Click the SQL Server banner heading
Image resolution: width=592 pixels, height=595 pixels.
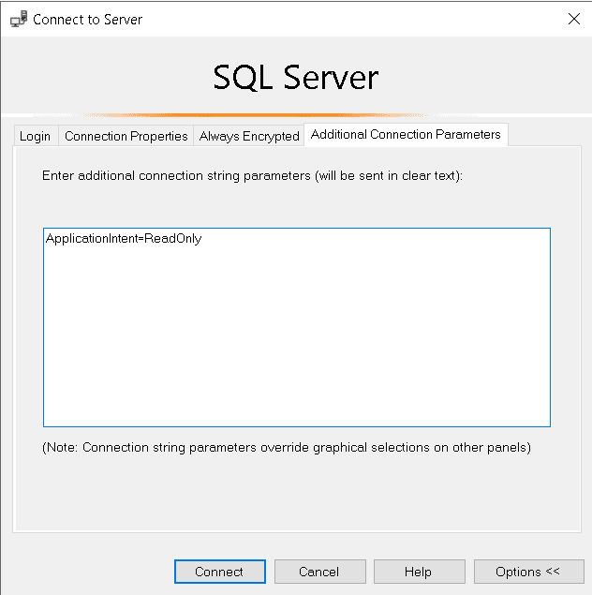pyautogui.click(x=296, y=77)
